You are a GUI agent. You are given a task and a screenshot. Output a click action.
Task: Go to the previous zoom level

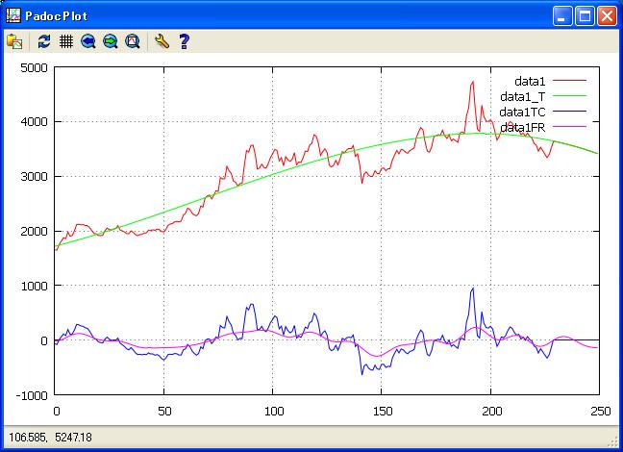point(88,41)
